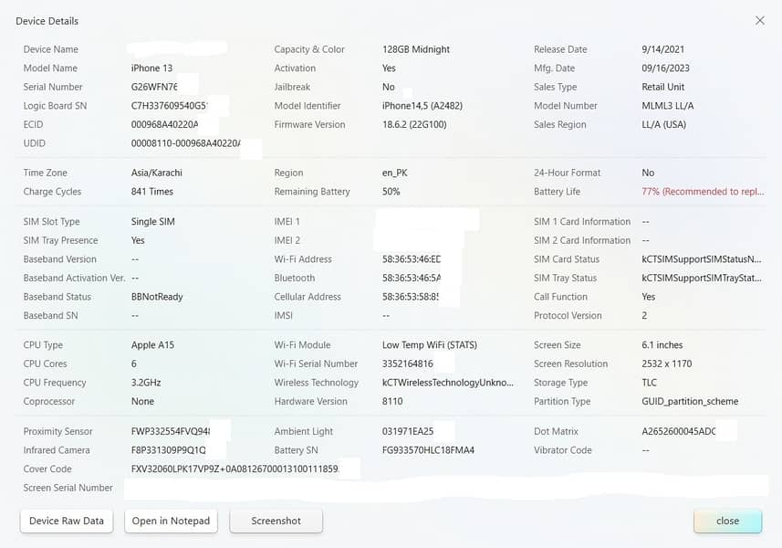
Task: Select the kCTSIMSupportSIMStatusN... value
Action: pos(701,259)
